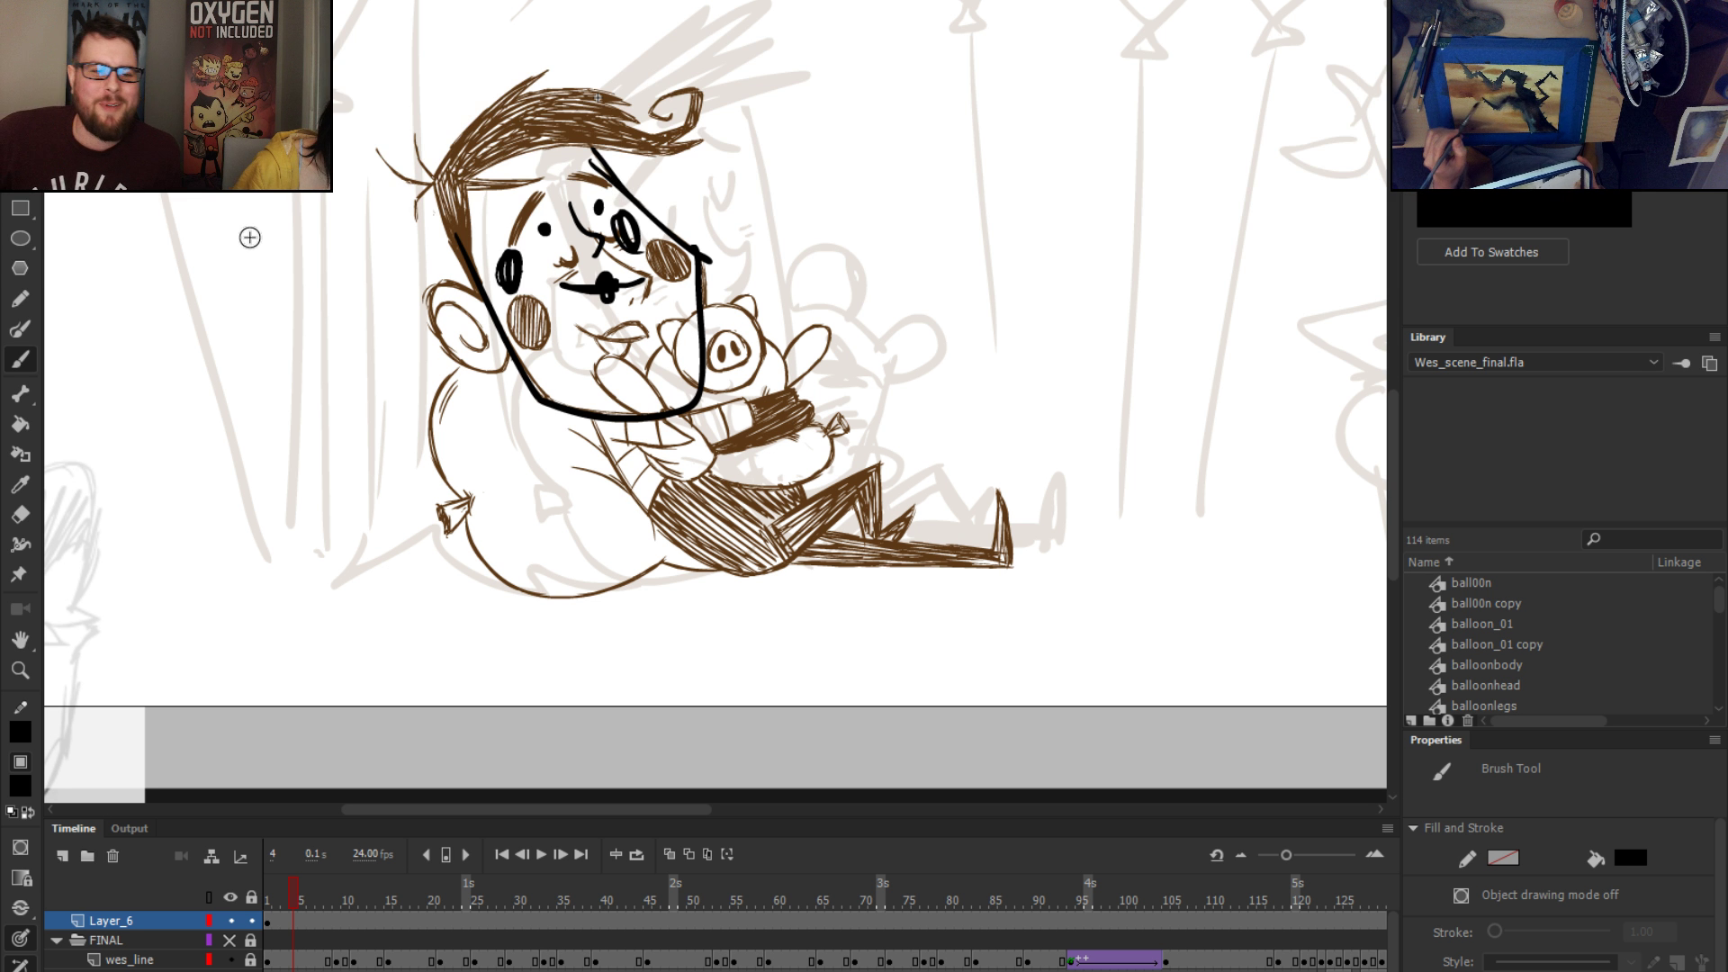This screenshot has width=1728, height=972.
Task: Delete layer using trash icon in timeline
Action: coord(112,856)
